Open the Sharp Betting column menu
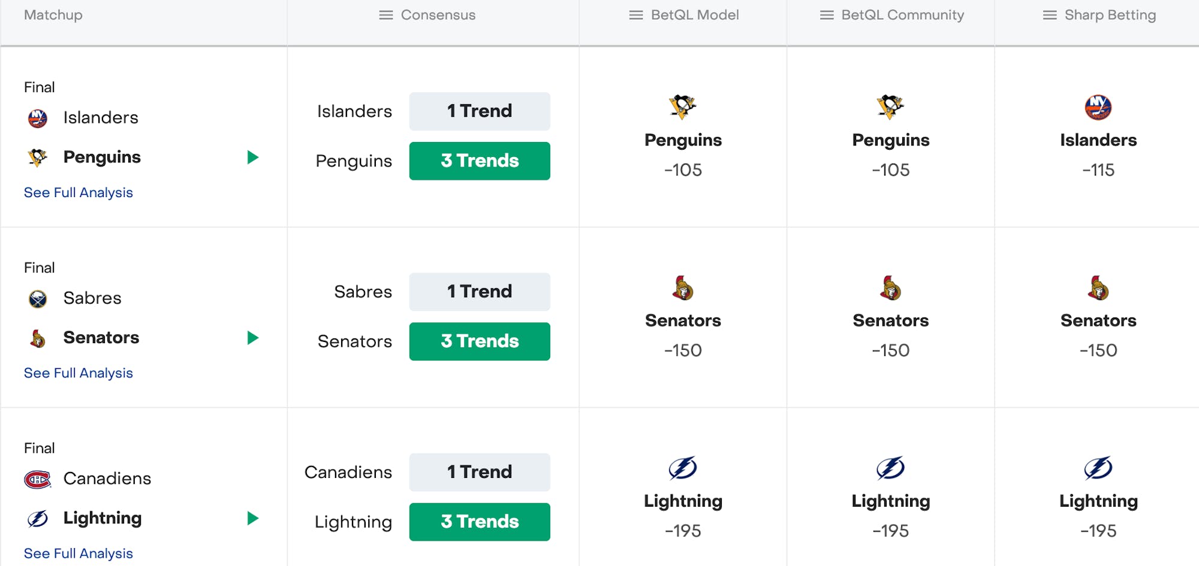Image resolution: width=1199 pixels, height=566 pixels. [1050, 15]
